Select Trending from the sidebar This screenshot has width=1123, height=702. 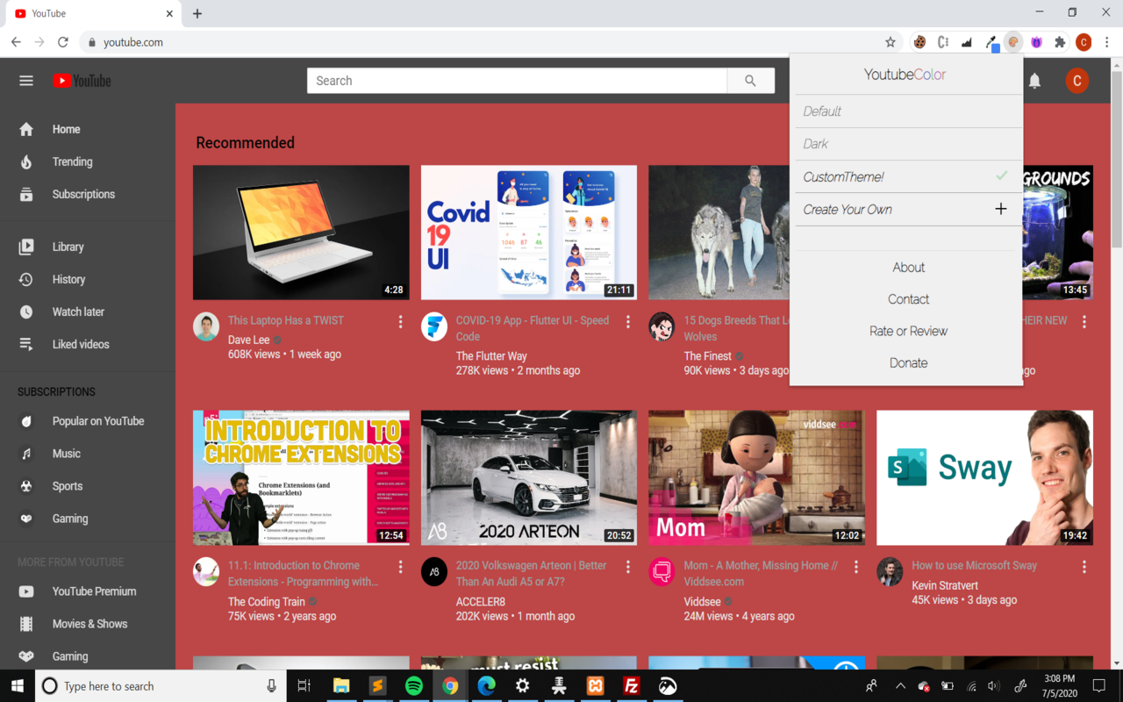tap(71, 161)
